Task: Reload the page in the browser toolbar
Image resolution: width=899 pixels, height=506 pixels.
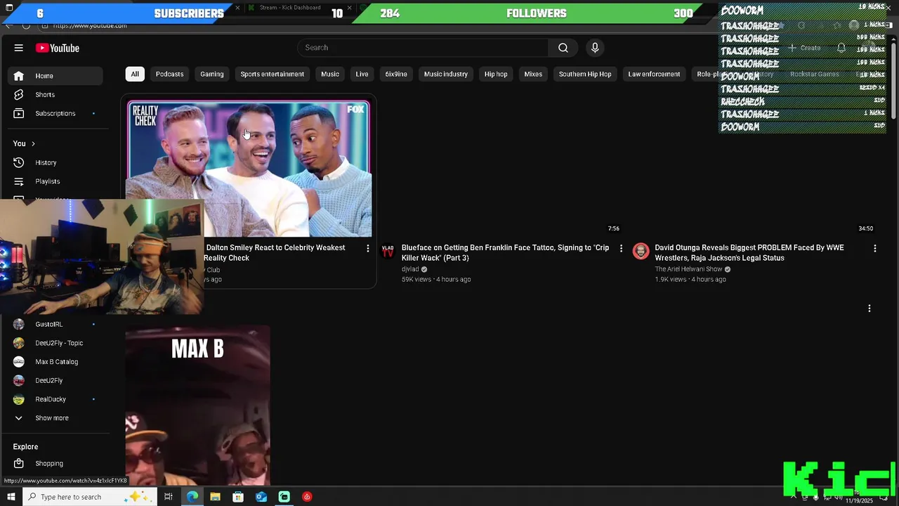Action: 26,25
